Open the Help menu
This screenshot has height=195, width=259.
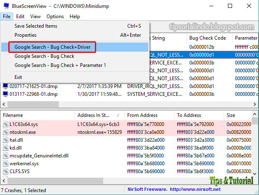coord(75,17)
